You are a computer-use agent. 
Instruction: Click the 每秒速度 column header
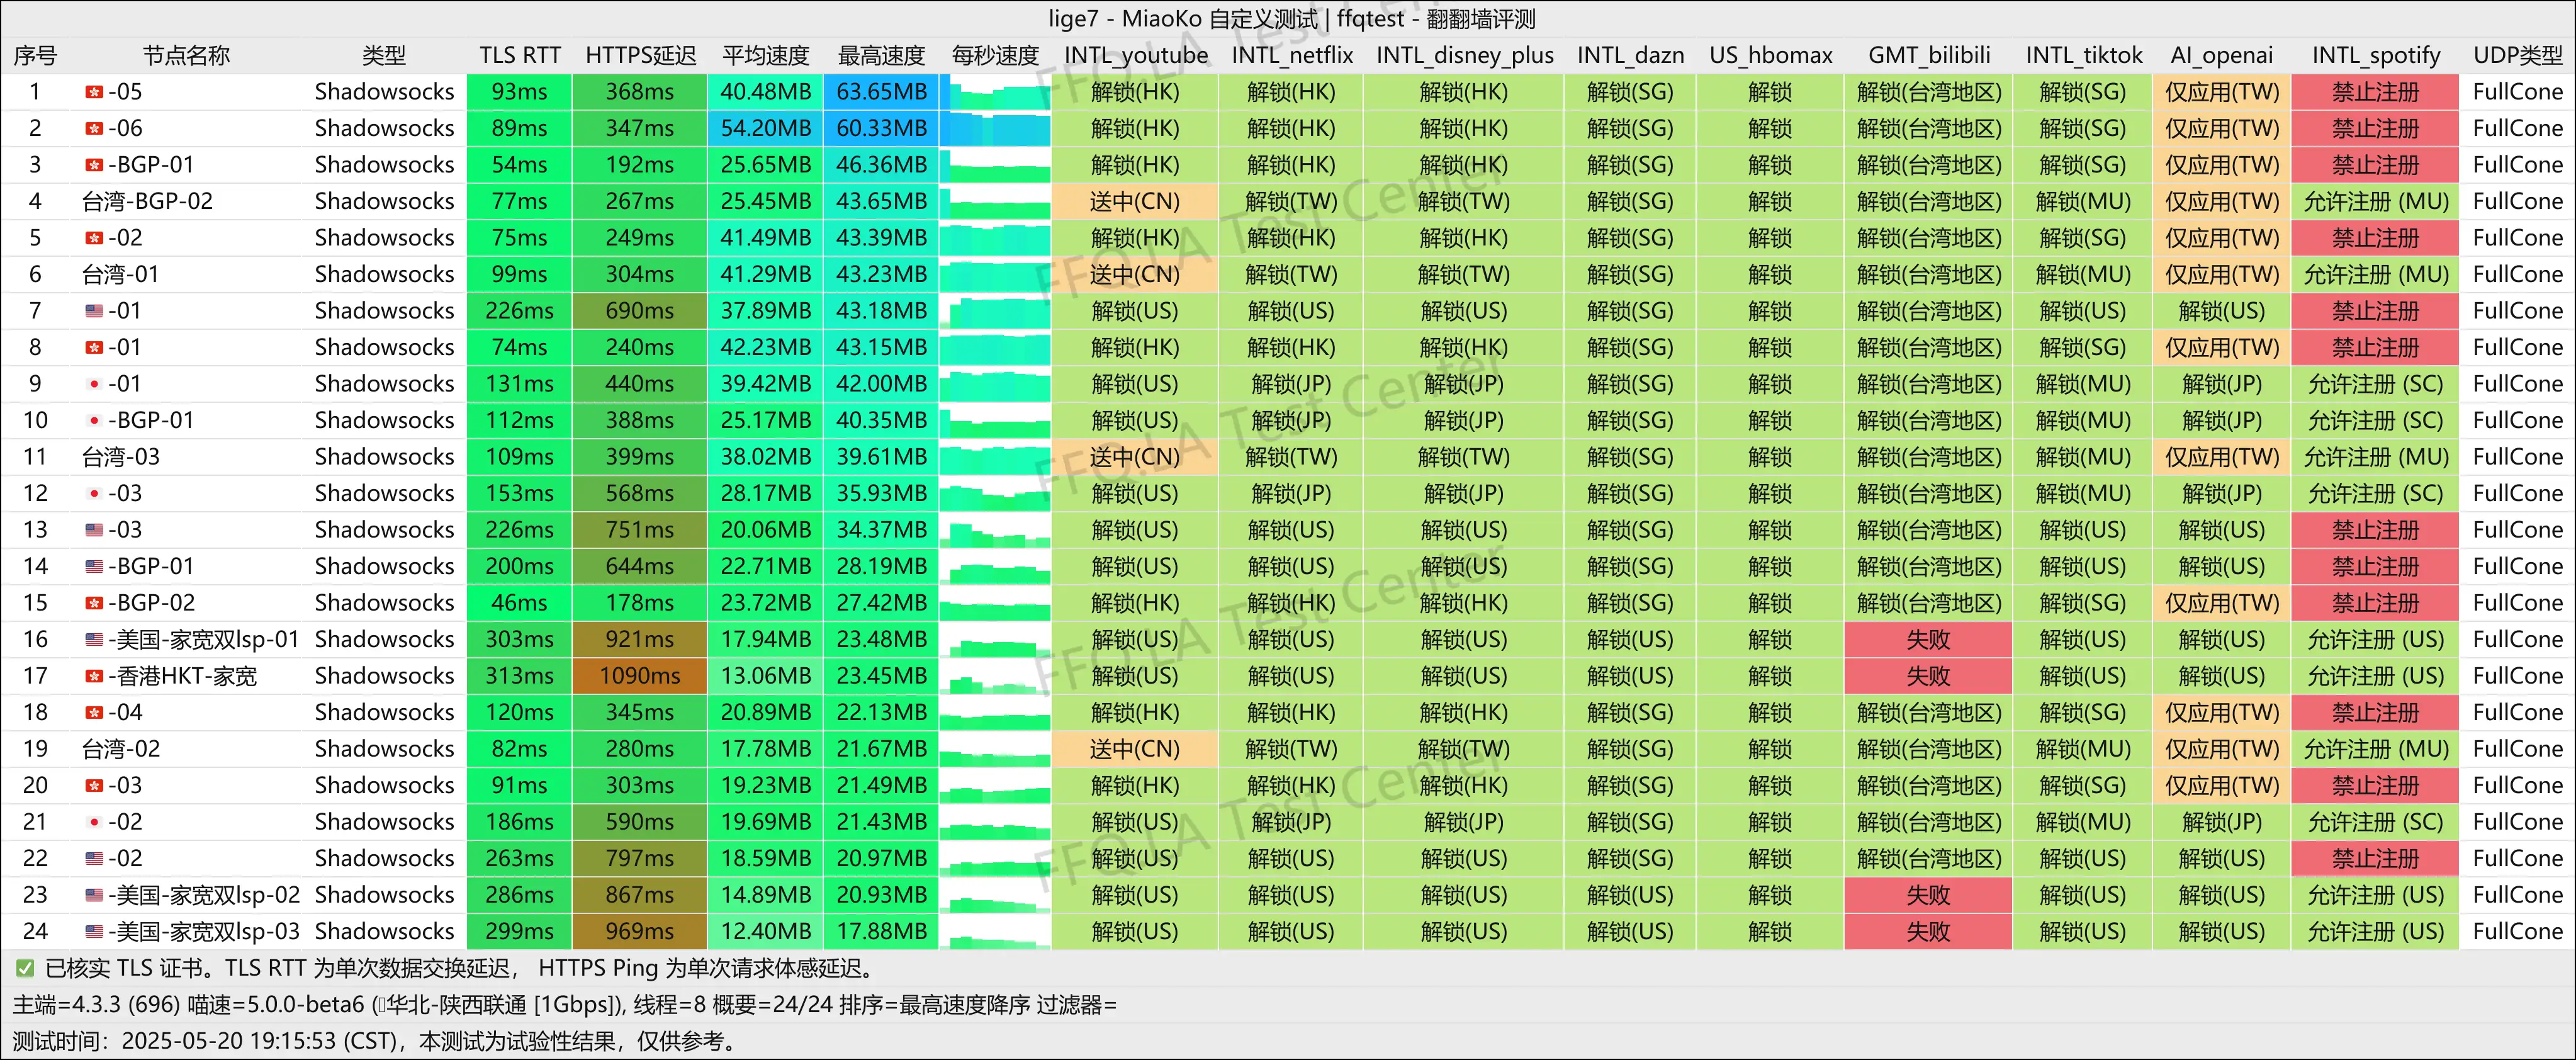pos(995,55)
